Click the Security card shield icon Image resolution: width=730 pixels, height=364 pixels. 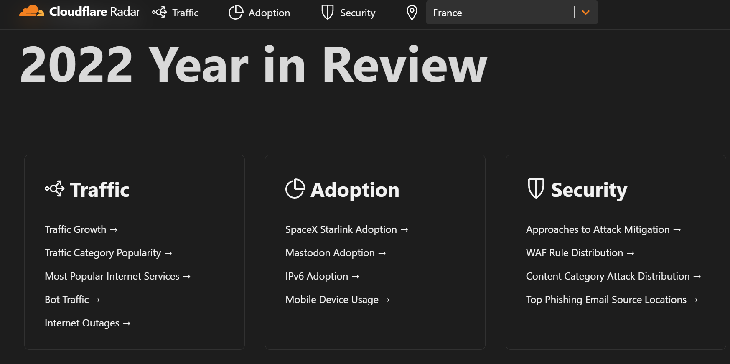[536, 188]
